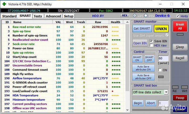Screen dimensions: 189x114
Task: Click the red Break All button
Action: click(x=180, y=26)
